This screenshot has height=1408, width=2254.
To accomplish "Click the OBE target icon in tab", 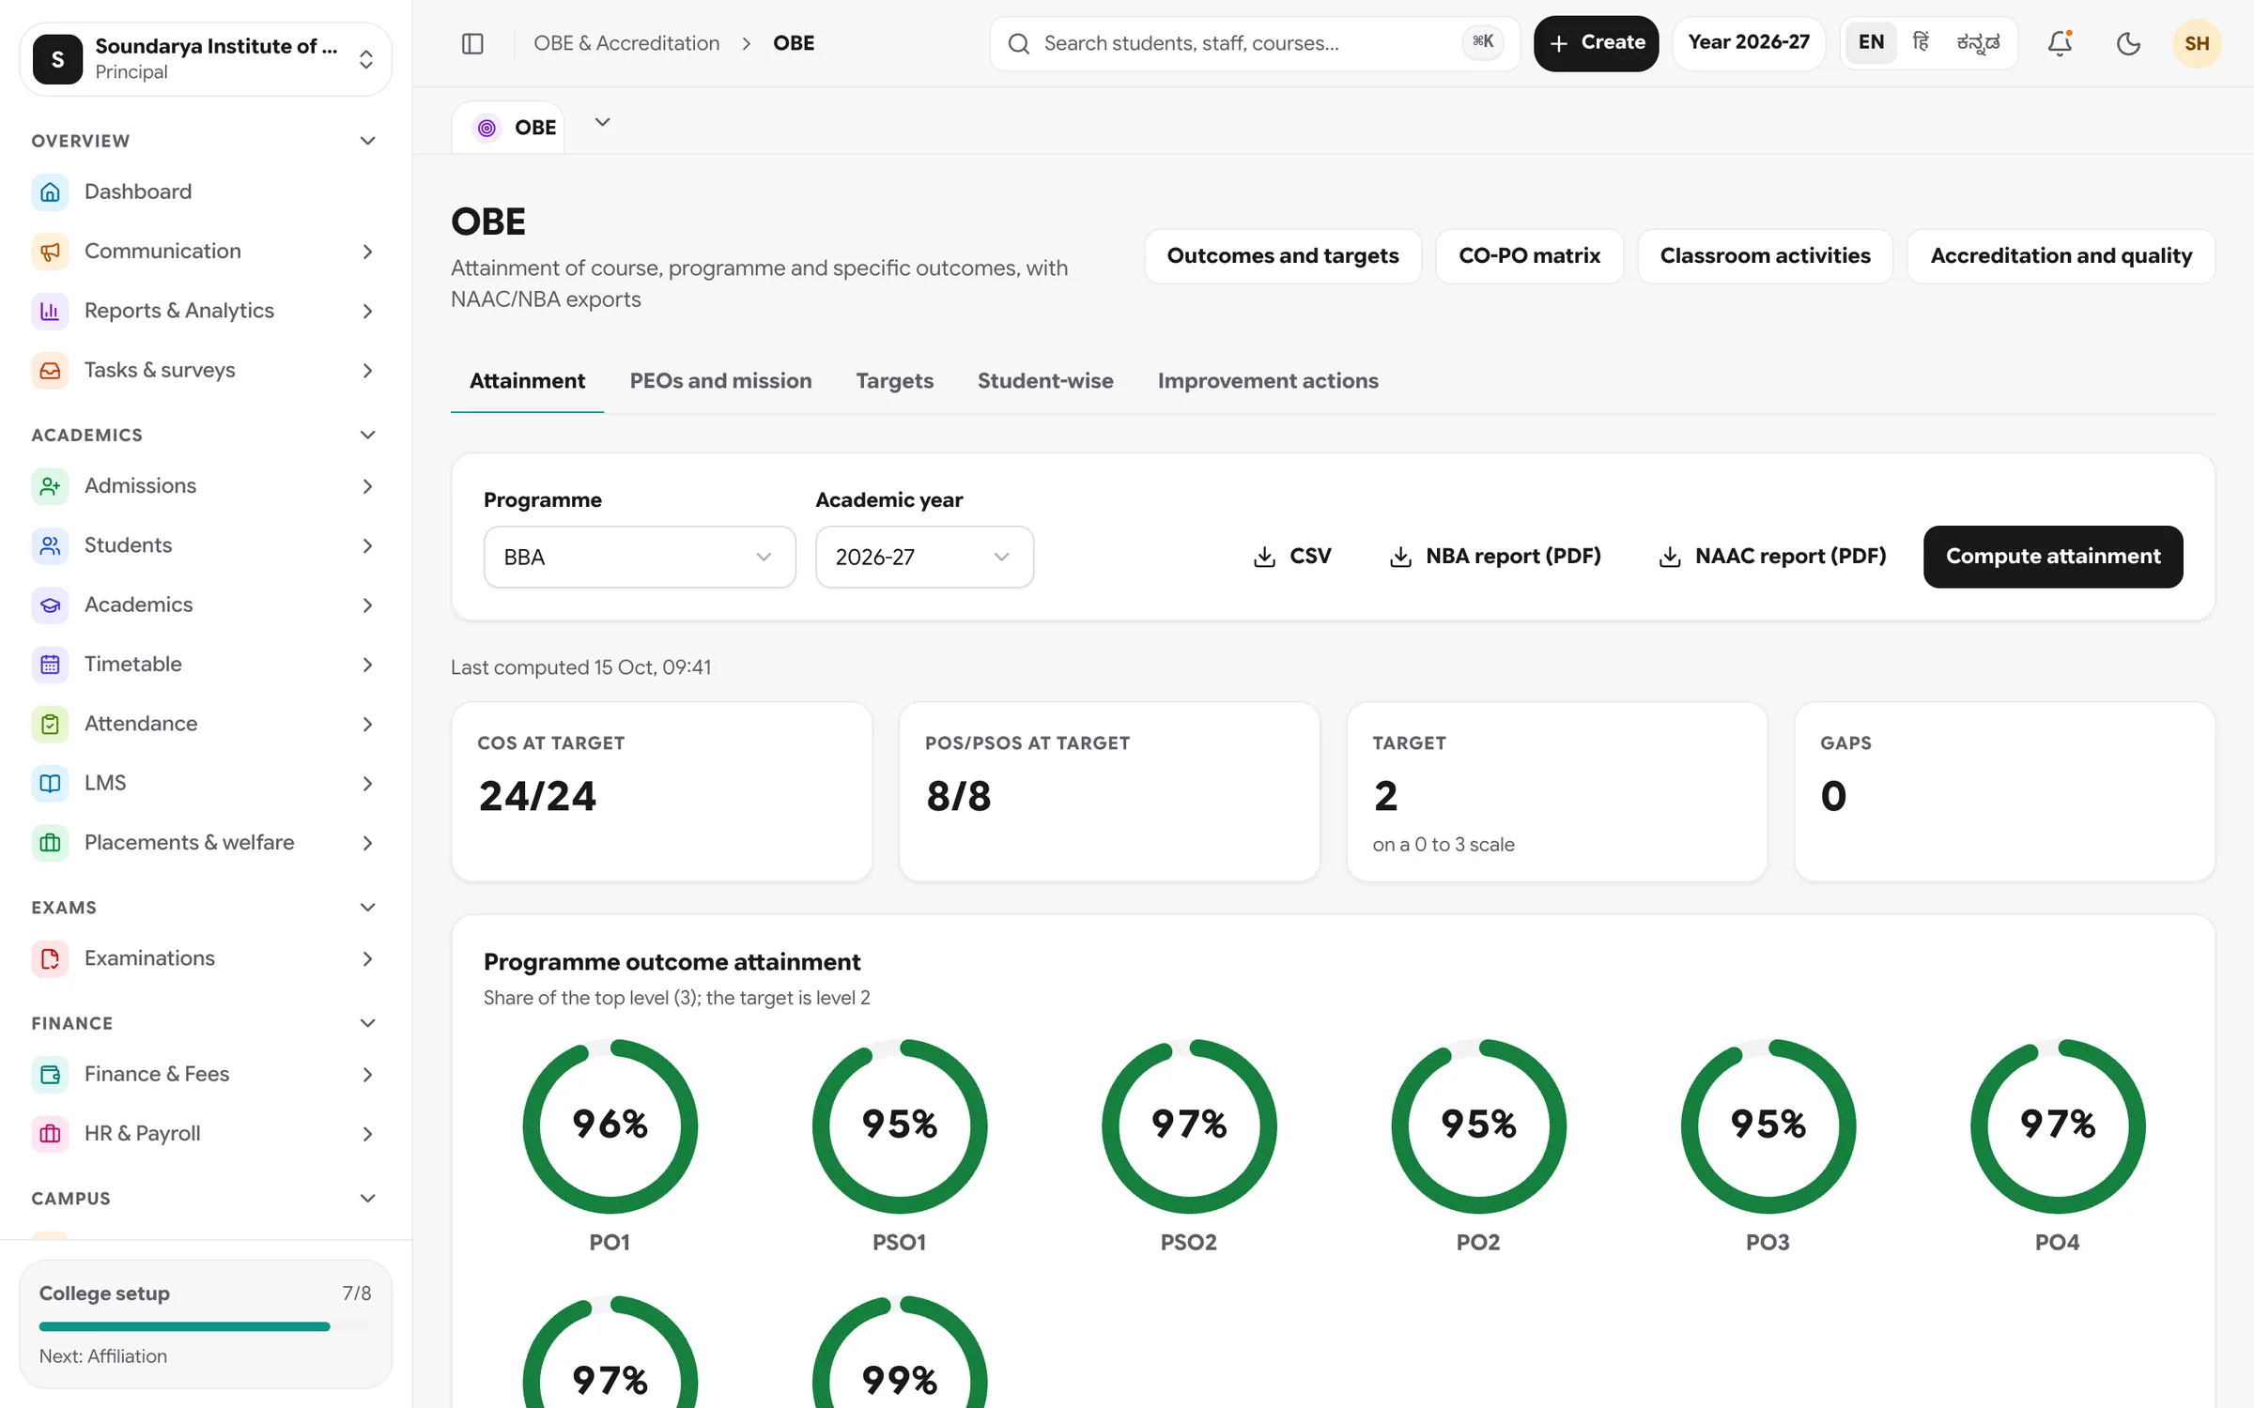I will tap(486, 128).
